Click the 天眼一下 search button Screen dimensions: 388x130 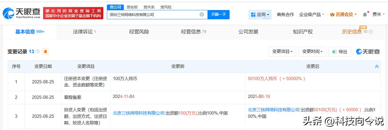click(x=218, y=15)
